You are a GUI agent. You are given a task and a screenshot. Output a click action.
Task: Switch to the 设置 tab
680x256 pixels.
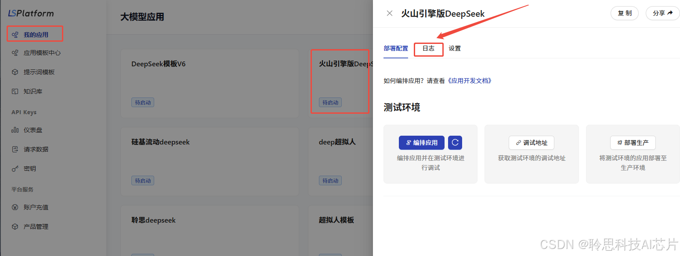[455, 48]
